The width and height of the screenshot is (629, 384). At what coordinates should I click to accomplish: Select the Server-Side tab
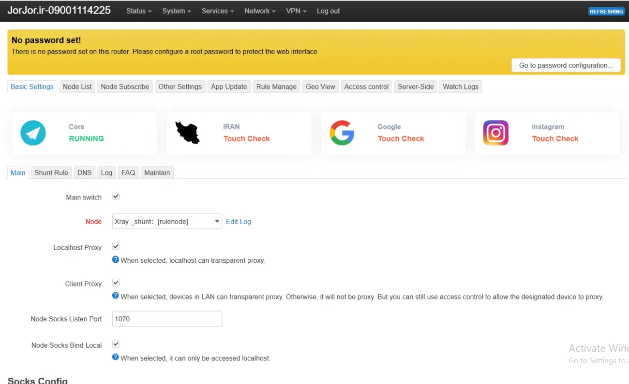(416, 87)
